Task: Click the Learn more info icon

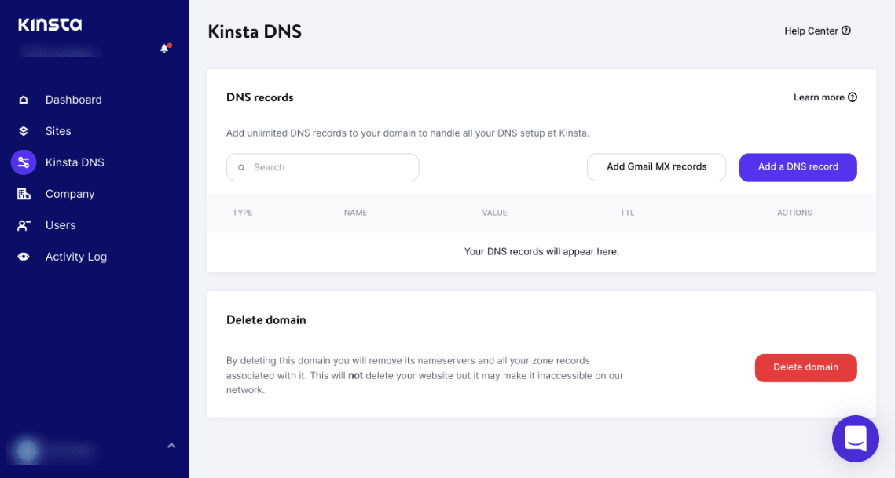Action: 852,97
